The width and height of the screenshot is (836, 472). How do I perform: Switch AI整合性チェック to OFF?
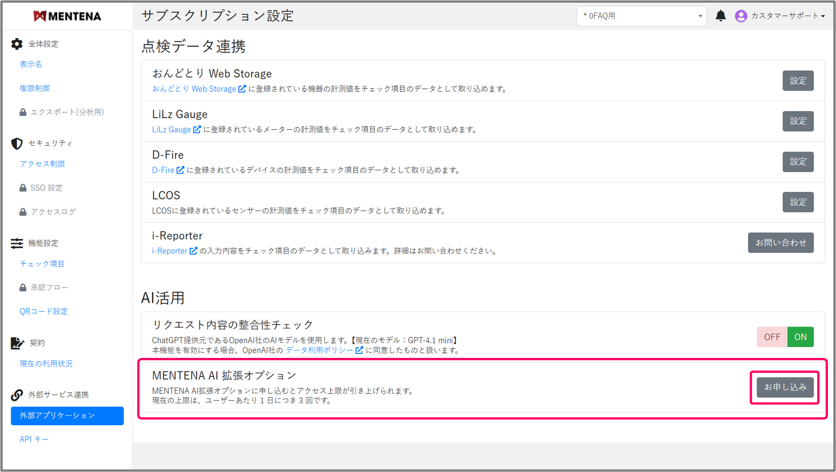click(x=772, y=337)
